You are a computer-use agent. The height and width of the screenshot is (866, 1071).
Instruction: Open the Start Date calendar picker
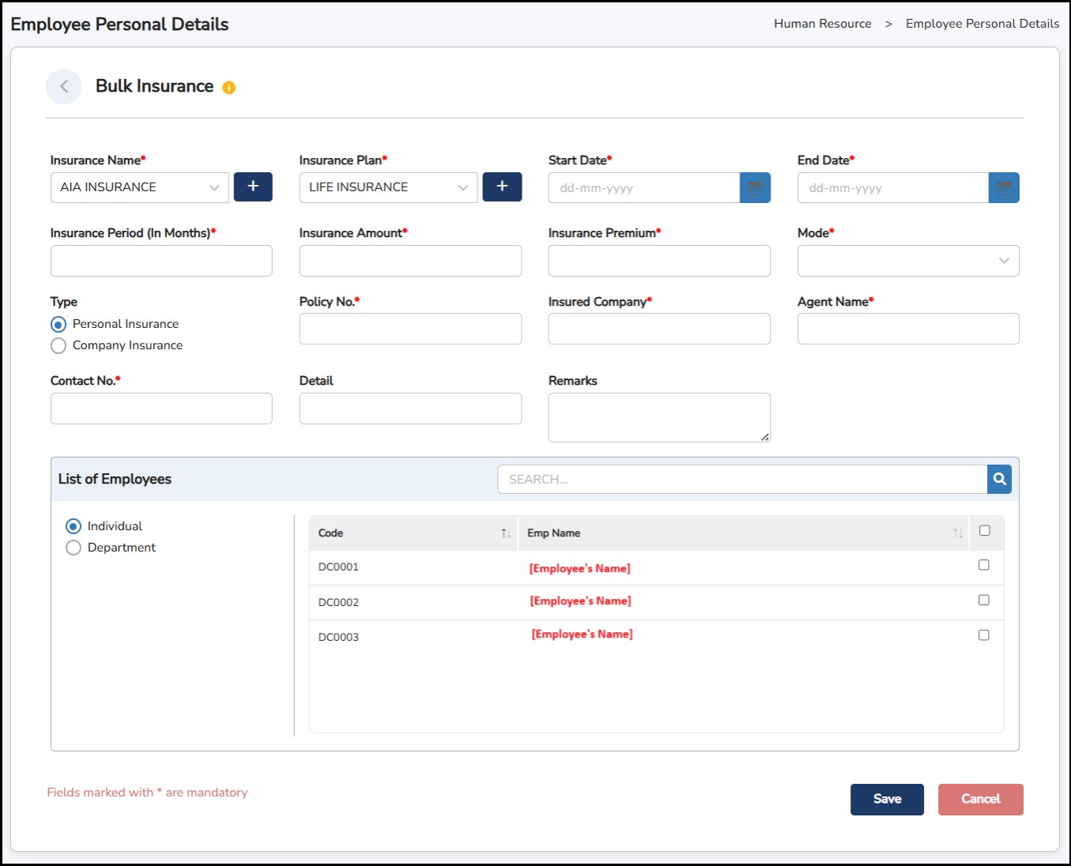[755, 188]
